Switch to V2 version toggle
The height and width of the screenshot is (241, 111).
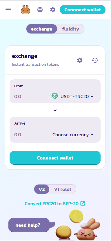click(x=42, y=189)
